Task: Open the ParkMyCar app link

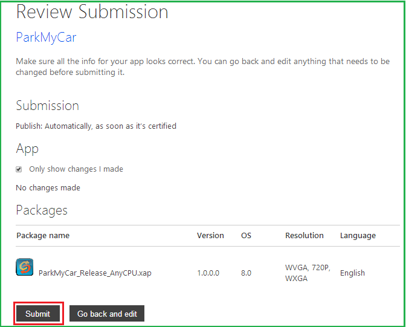Action: (46, 37)
